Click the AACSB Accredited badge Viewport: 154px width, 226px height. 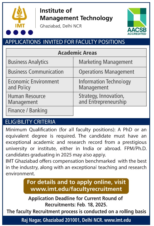(x=137, y=21)
